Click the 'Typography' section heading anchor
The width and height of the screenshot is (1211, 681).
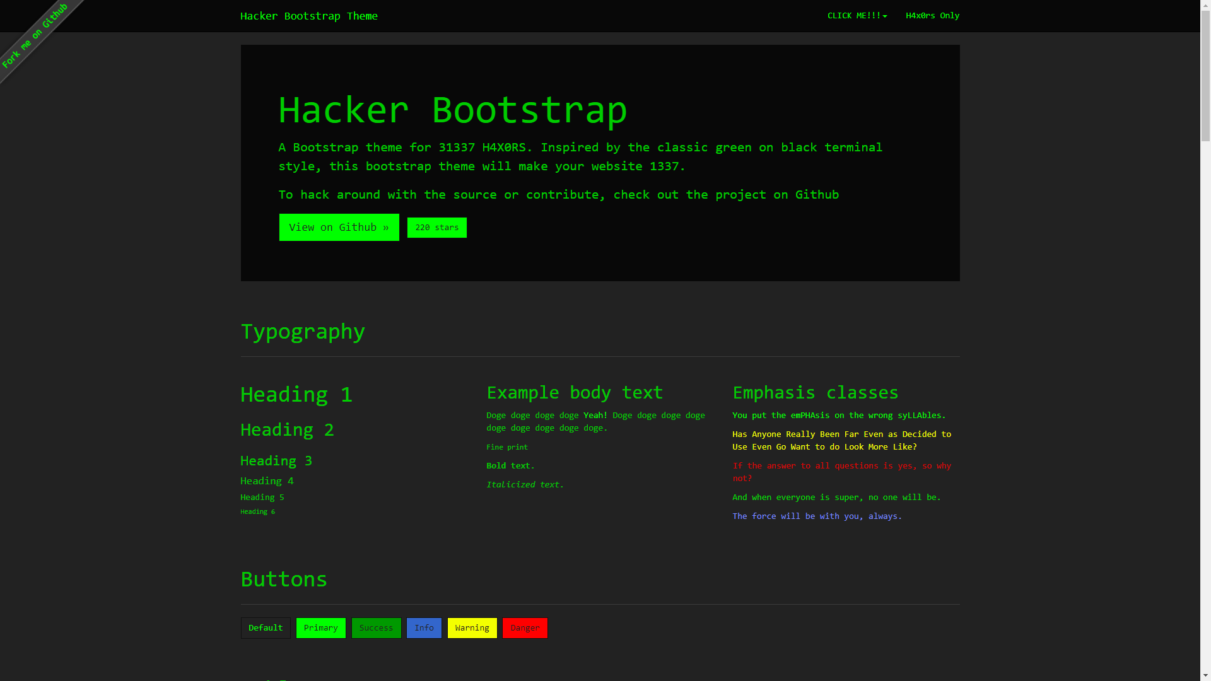(x=303, y=332)
